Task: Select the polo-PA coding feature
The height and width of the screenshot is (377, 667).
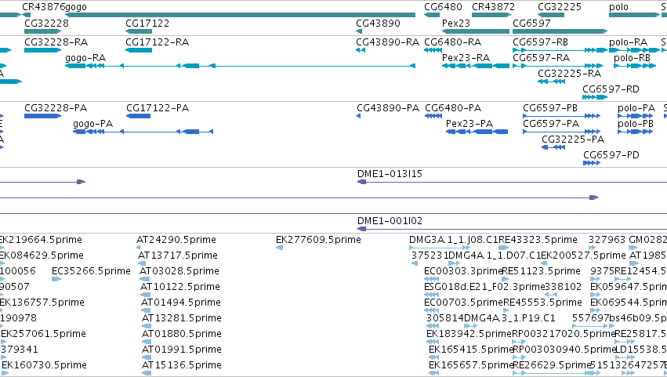Action: point(635,116)
